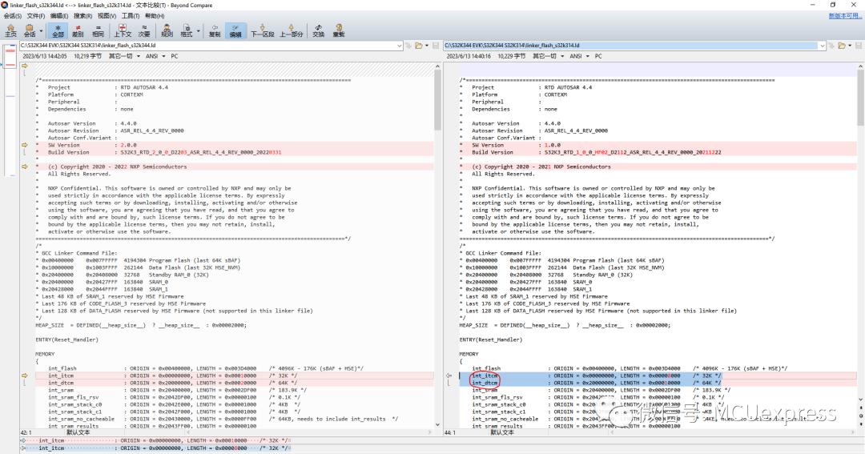Click right pane vertical scrollbar
The width and height of the screenshot is (865, 454).
coord(860,246)
